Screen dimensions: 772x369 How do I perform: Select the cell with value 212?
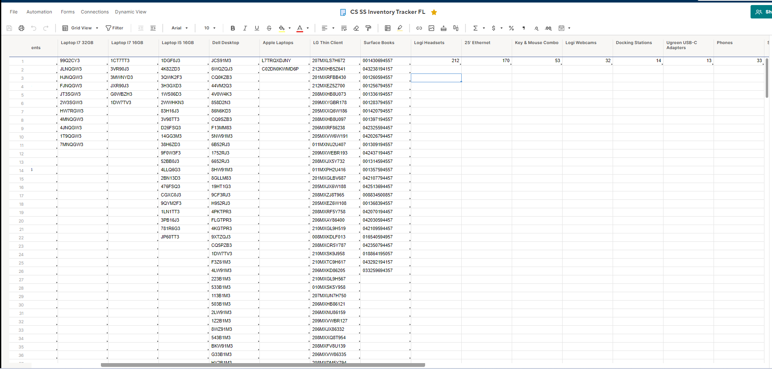click(436, 61)
